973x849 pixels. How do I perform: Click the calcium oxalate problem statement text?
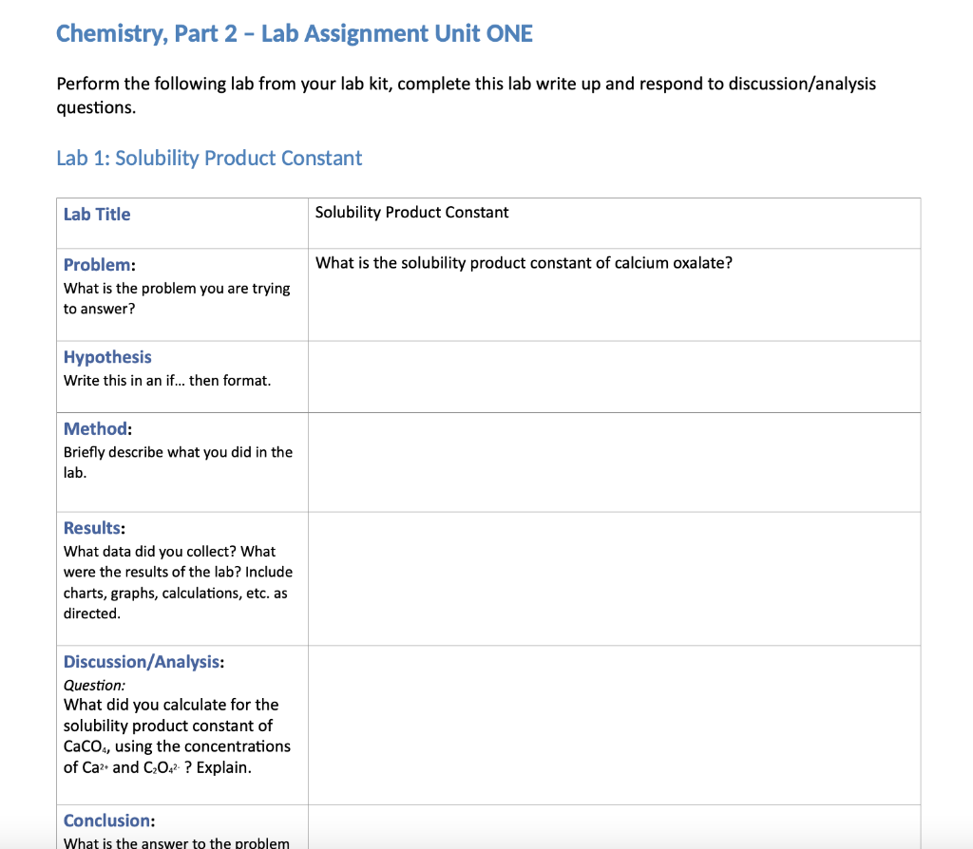coord(524,263)
